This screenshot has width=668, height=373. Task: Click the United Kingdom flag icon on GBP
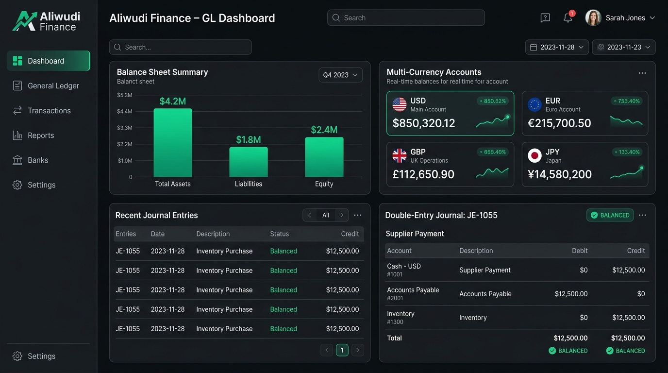pos(400,155)
